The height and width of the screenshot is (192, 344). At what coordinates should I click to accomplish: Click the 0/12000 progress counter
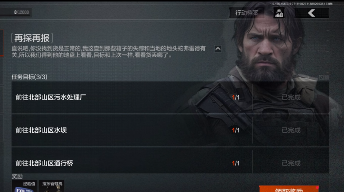[x=21, y=12]
